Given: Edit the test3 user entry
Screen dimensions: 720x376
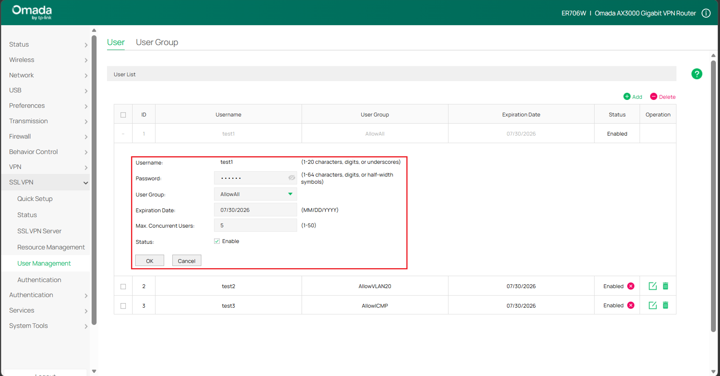Looking at the screenshot, I should point(653,305).
